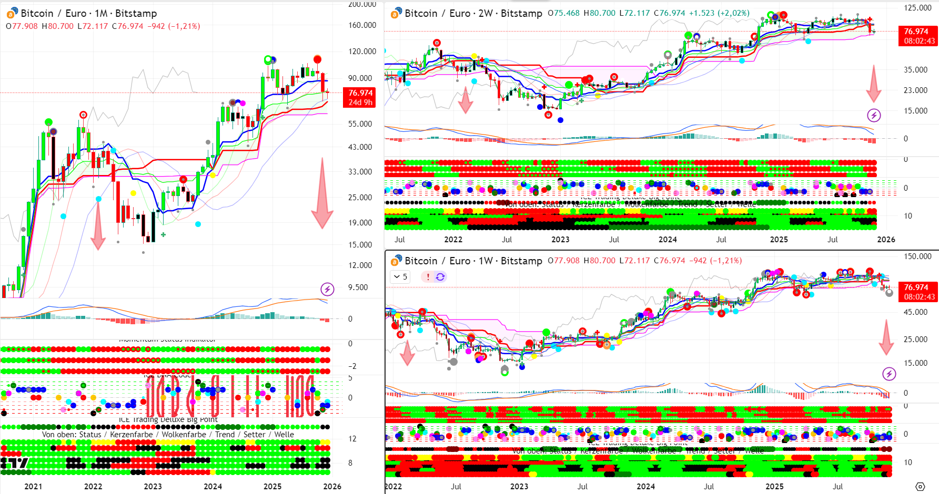Click 76.974 price label on 2W chart axis
939x494 pixels.
(916, 32)
